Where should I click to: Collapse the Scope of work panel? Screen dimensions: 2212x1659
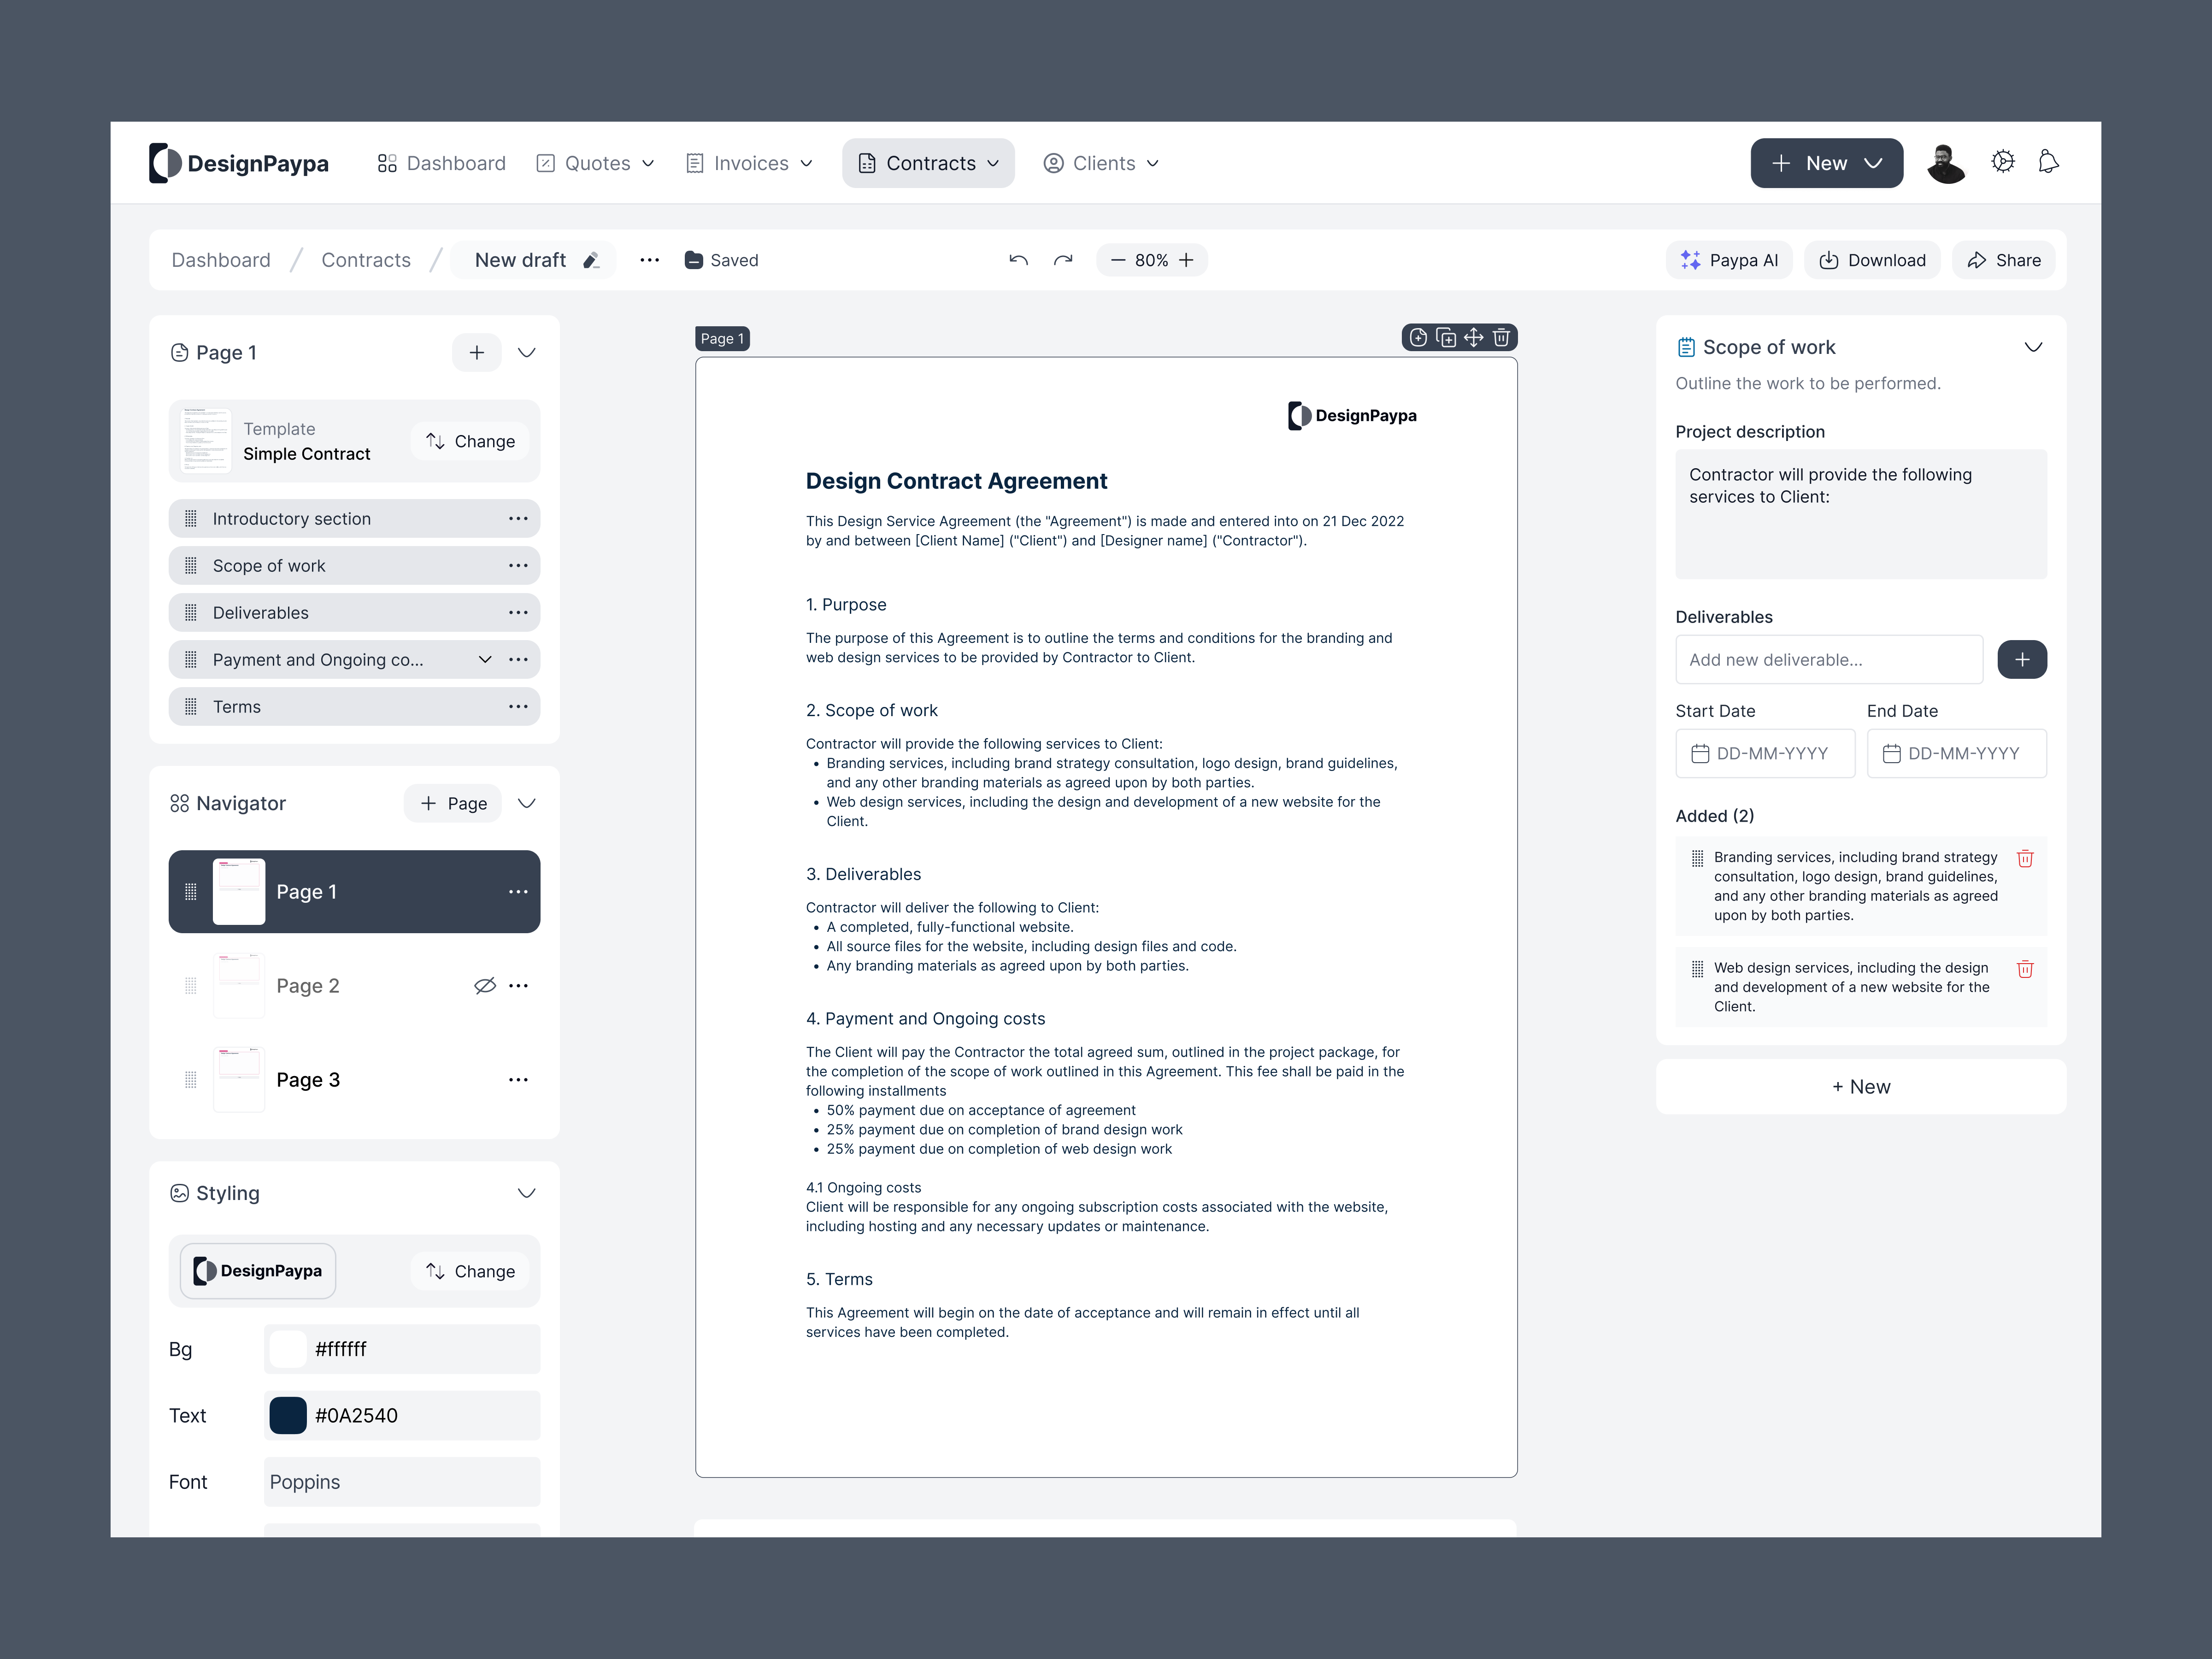2034,347
